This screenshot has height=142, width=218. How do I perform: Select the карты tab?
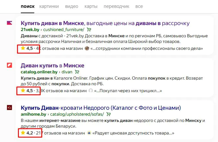tap(91, 7)
